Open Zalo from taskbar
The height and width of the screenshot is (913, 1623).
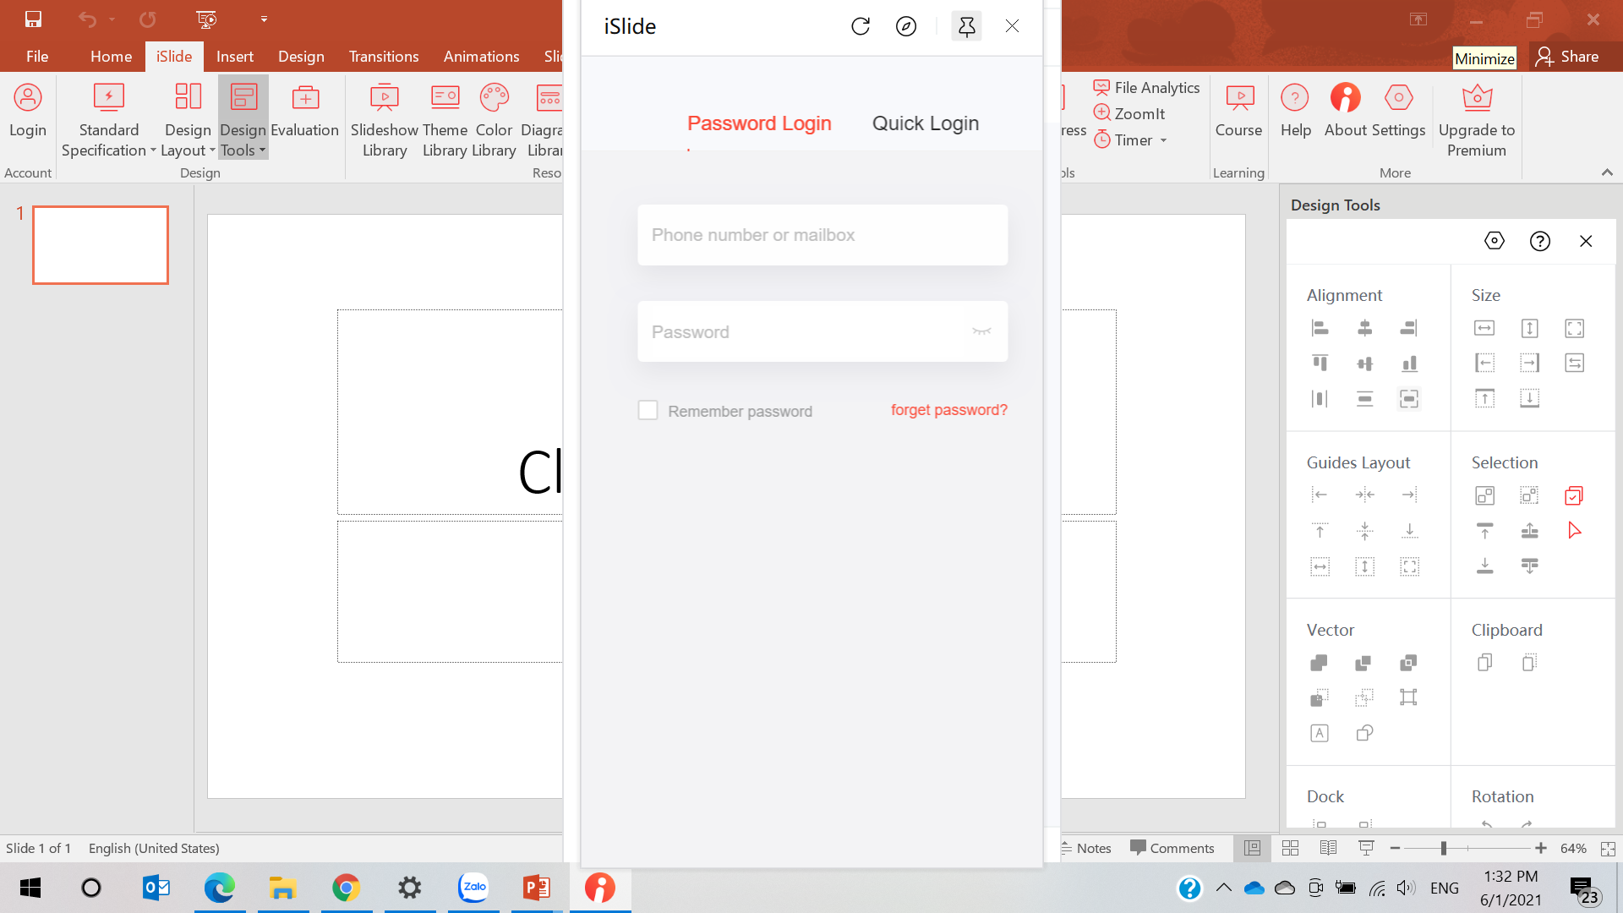point(473,888)
